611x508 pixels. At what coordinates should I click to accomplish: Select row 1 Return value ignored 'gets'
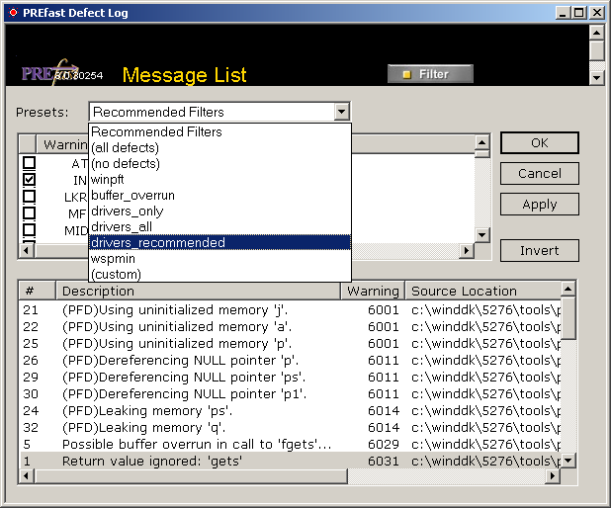(x=290, y=461)
